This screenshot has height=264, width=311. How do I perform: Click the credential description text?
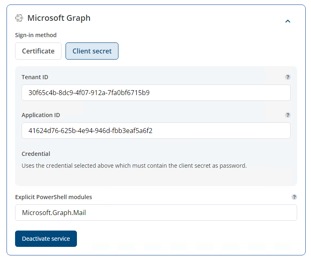[134, 166]
